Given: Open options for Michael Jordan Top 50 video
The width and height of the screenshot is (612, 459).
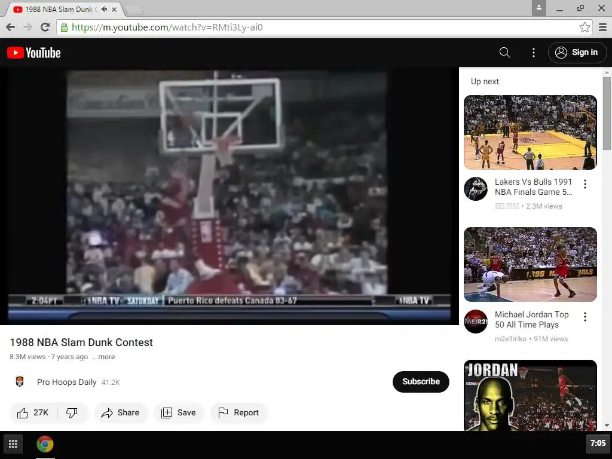Looking at the screenshot, I should (585, 317).
